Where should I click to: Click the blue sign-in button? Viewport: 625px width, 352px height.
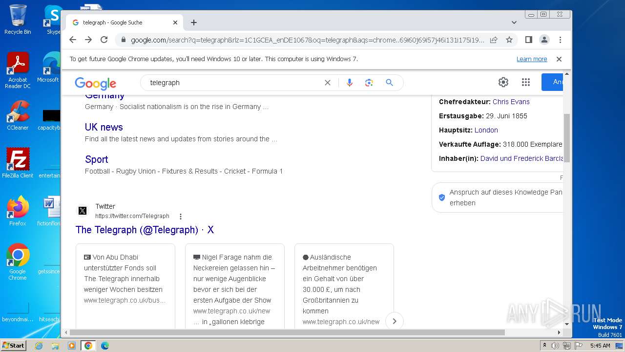[552, 82]
